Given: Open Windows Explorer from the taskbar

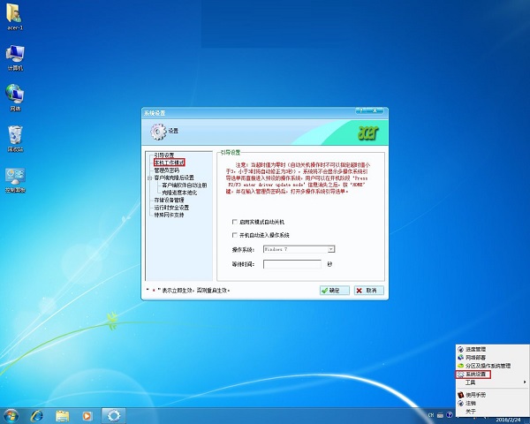Looking at the screenshot, I should point(62,416).
